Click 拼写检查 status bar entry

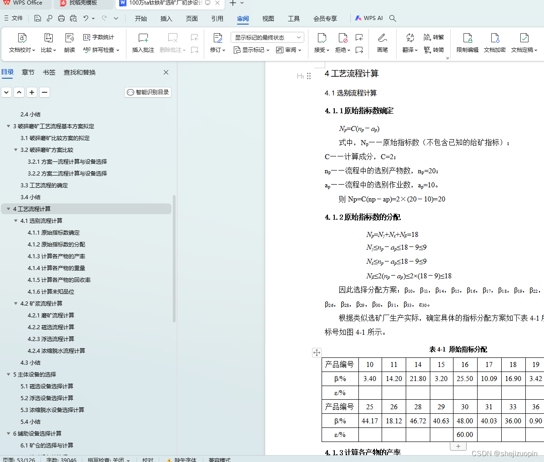[x=109, y=460]
